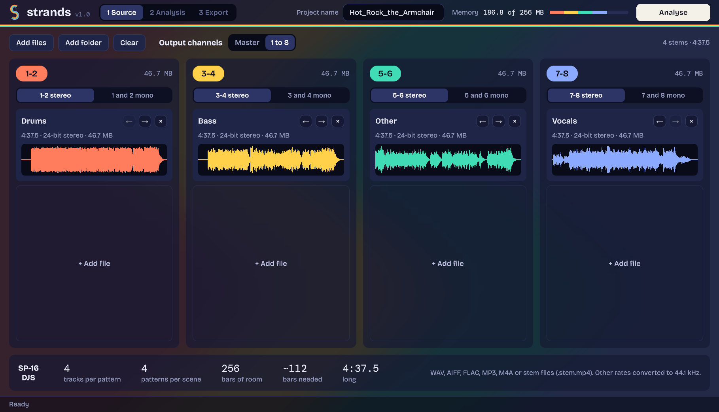Screen dimensions: 719x412
Task: Move the Bass stem right
Action: coord(322,121)
